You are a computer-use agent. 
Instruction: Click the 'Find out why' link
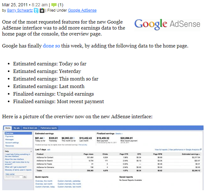pyautogui.click(x=83, y=145)
